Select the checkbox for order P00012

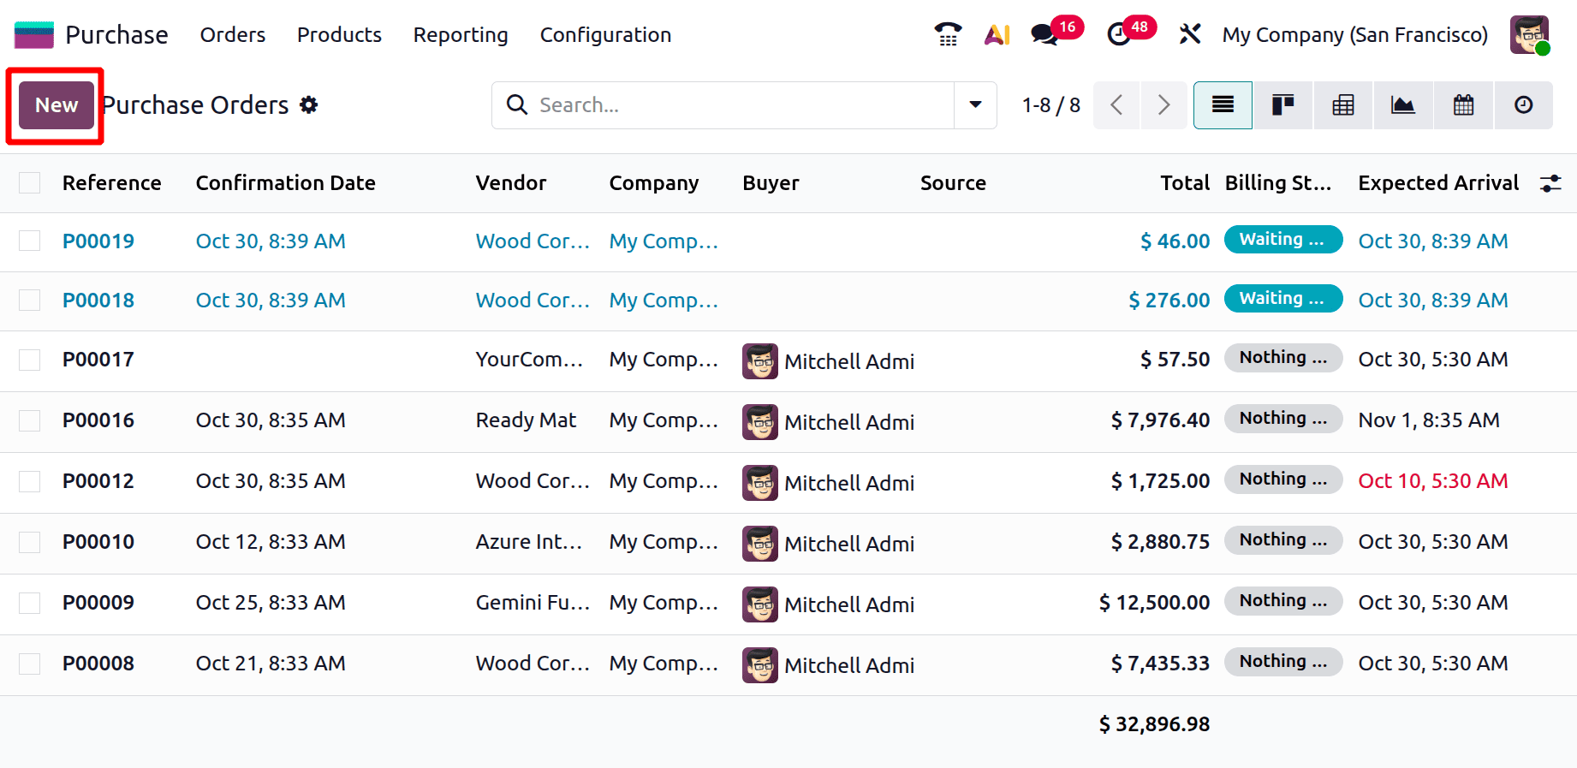(30, 481)
